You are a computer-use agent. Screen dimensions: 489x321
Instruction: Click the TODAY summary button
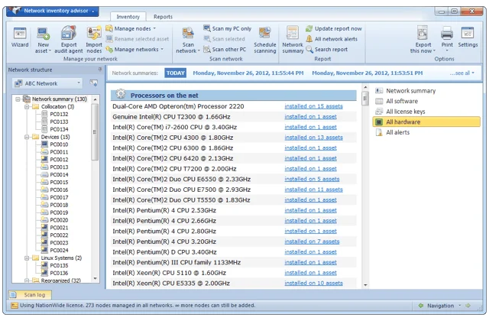pyautogui.click(x=175, y=73)
